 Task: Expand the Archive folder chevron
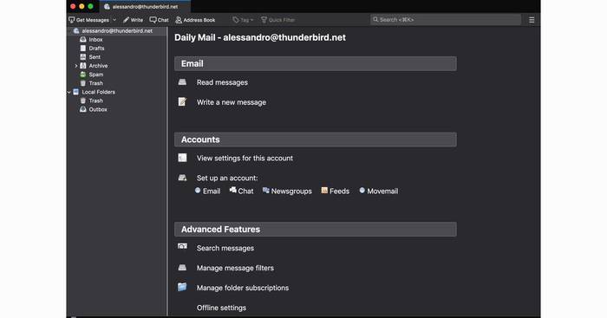click(76, 66)
